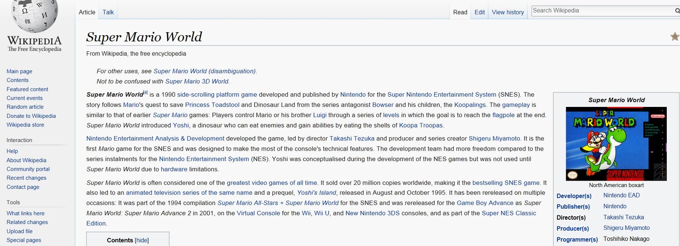Open the Koopa Troopas link
This screenshot has height=246, width=680.
pos(421,125)
